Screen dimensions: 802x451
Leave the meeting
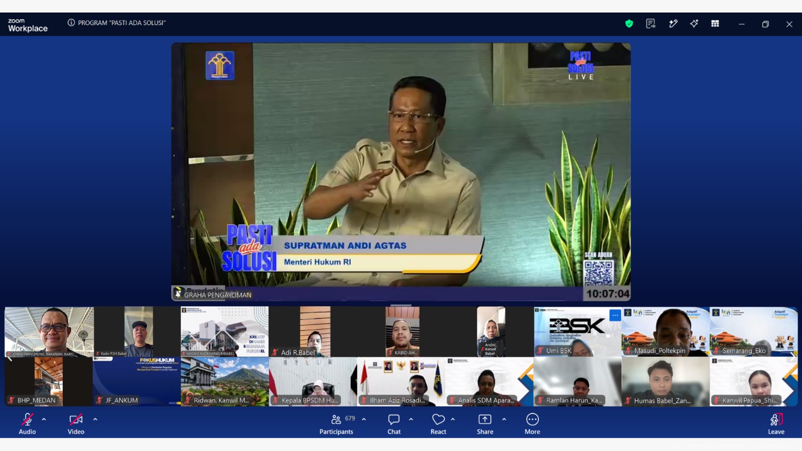[776, 423]
